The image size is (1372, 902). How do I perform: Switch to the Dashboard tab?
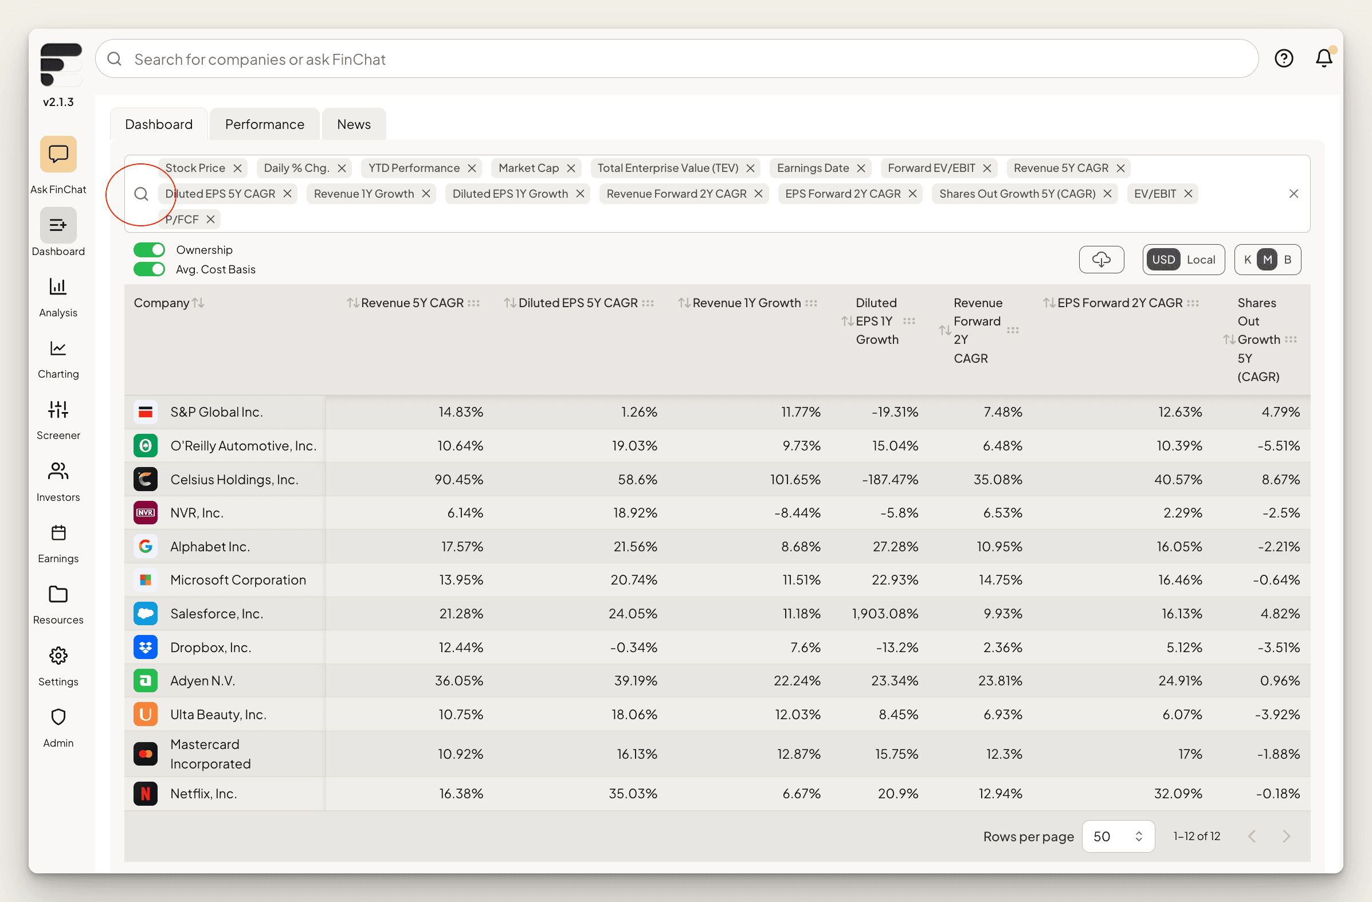point(159,124)
